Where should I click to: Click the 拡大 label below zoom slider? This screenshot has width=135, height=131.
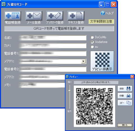[x=70, y=111]
